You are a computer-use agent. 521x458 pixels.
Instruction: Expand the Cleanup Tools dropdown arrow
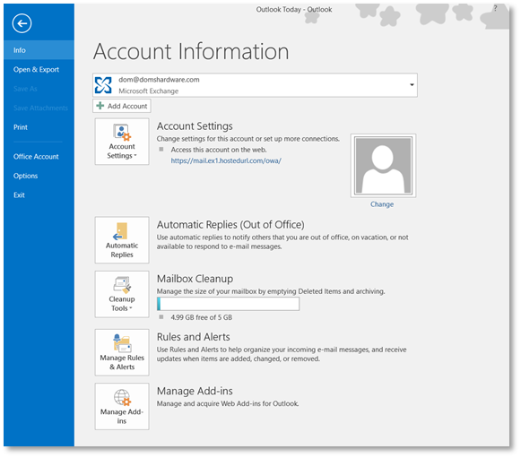pos(131,308)
